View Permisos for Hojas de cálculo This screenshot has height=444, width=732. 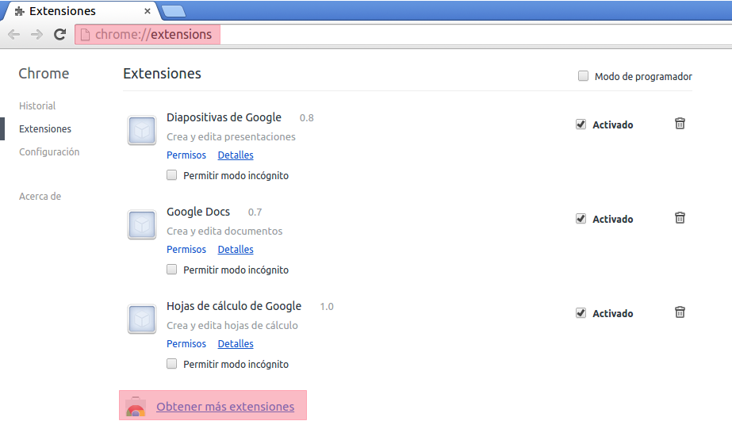point(186,343)
